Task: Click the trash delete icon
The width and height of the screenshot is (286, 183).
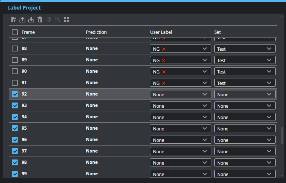Action: tap(40, 19)
